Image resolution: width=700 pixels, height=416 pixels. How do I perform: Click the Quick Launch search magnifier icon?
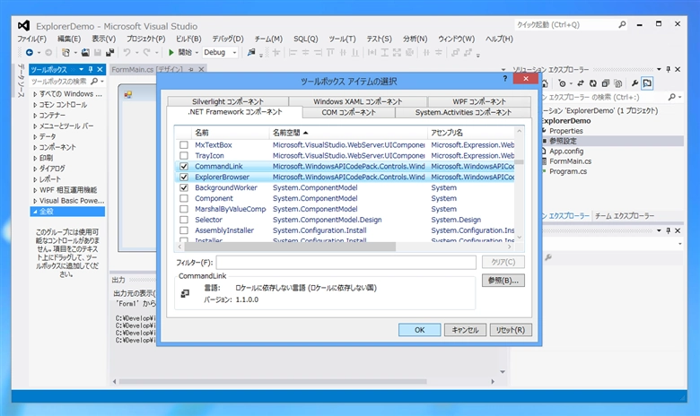pos(622,24)
